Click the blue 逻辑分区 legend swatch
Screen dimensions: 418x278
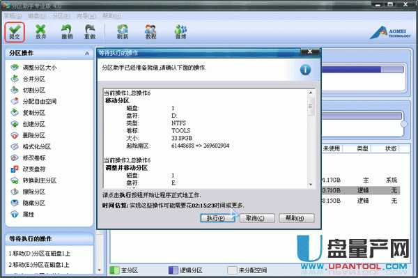tap(173, 270)
